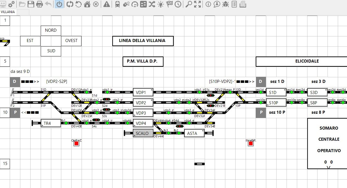This screenshot has width=347, height=188.
Task: Click the bug debug icon
Action: [x=226, y=4]
